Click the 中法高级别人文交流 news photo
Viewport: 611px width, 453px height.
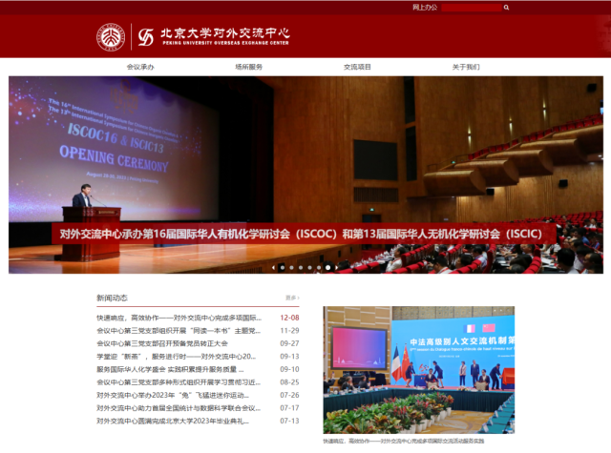point(419,370)
